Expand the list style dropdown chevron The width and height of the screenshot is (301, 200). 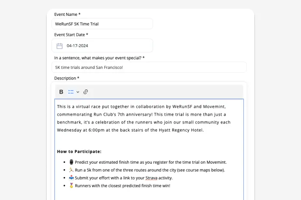click(78, 92)
